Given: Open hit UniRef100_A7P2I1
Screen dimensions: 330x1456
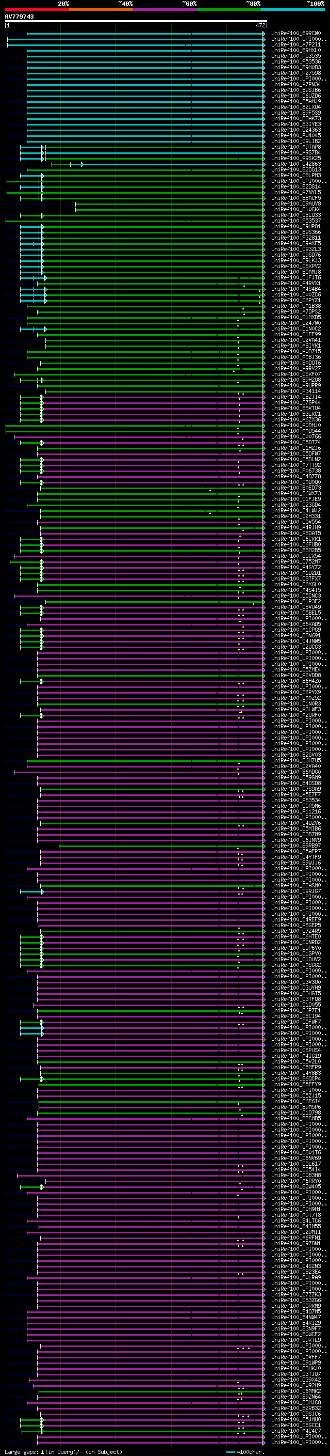Looking at the screenshot, I should point(296,44).
